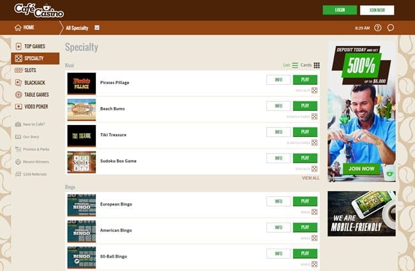The width and height of the screenshot is (415, 271).
Task: Click dice icon on Tiki Treasure row
Action: 314,143
